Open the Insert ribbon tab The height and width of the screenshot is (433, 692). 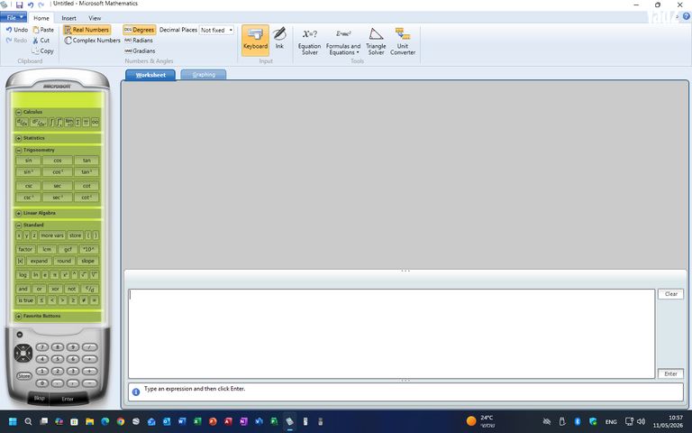pyautogui.click(x=68, y=18)
